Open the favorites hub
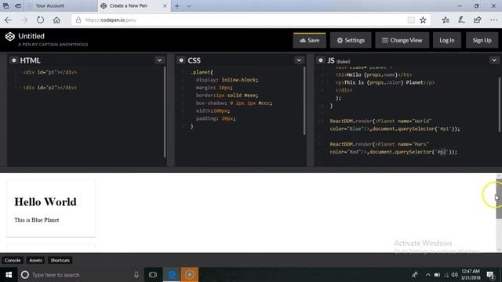This screenshot has height=282, width=502. pyautogui.click(x=446, y=20)
